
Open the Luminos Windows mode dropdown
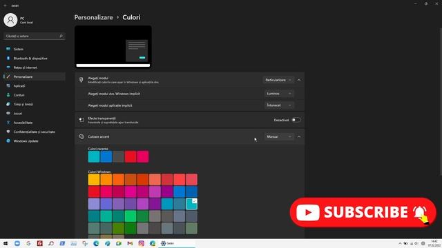tap(279, 94)
